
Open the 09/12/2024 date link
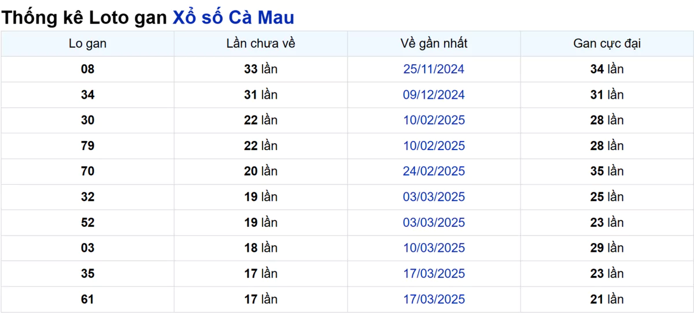point(434,95)
